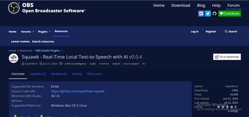Click Go to download button
Viewport: 249px width, 117px height.
(x=227, y=57)
